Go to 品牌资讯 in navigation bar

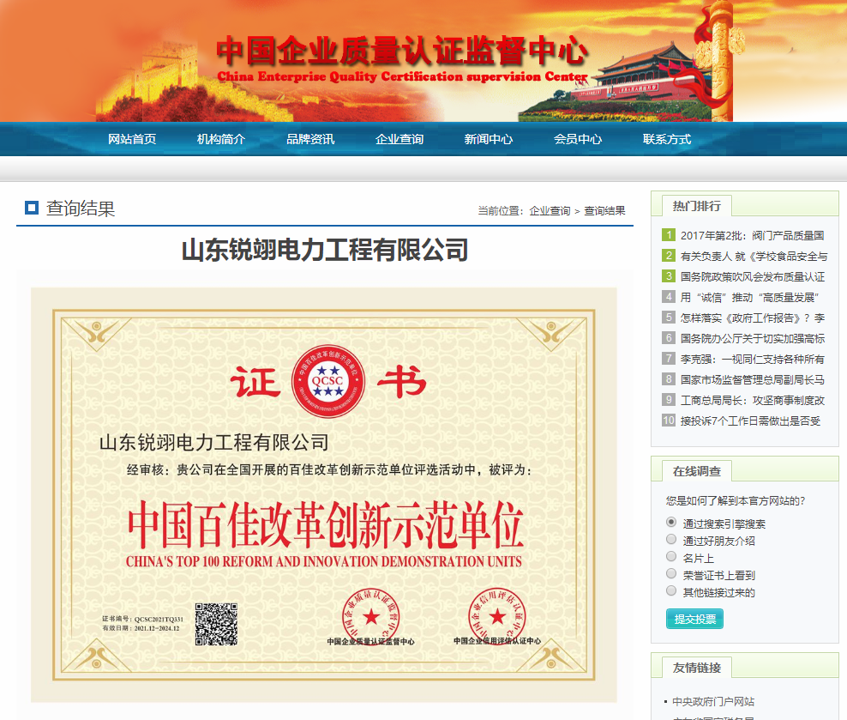point(310,139)
